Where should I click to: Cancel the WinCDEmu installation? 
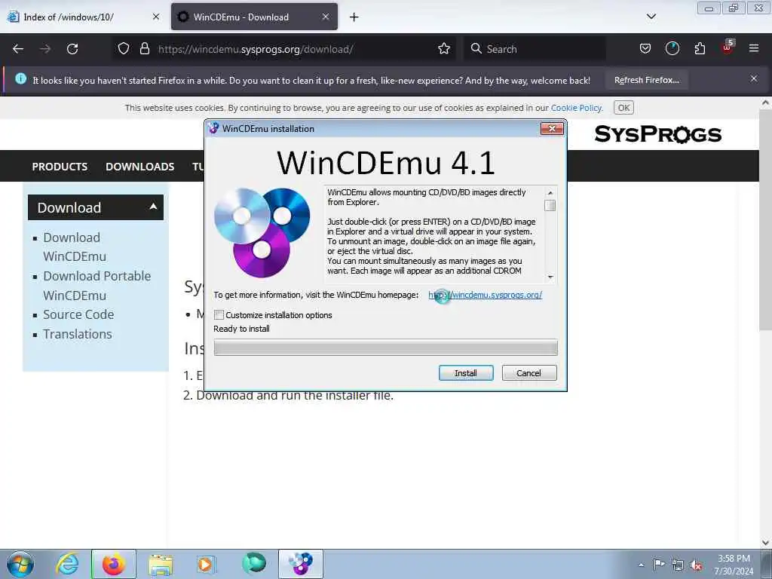tap(529, 373)
